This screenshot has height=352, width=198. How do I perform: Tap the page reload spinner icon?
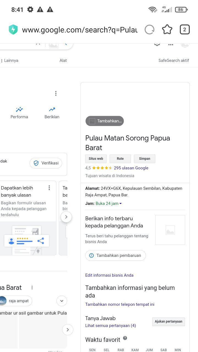coord(149,29)
